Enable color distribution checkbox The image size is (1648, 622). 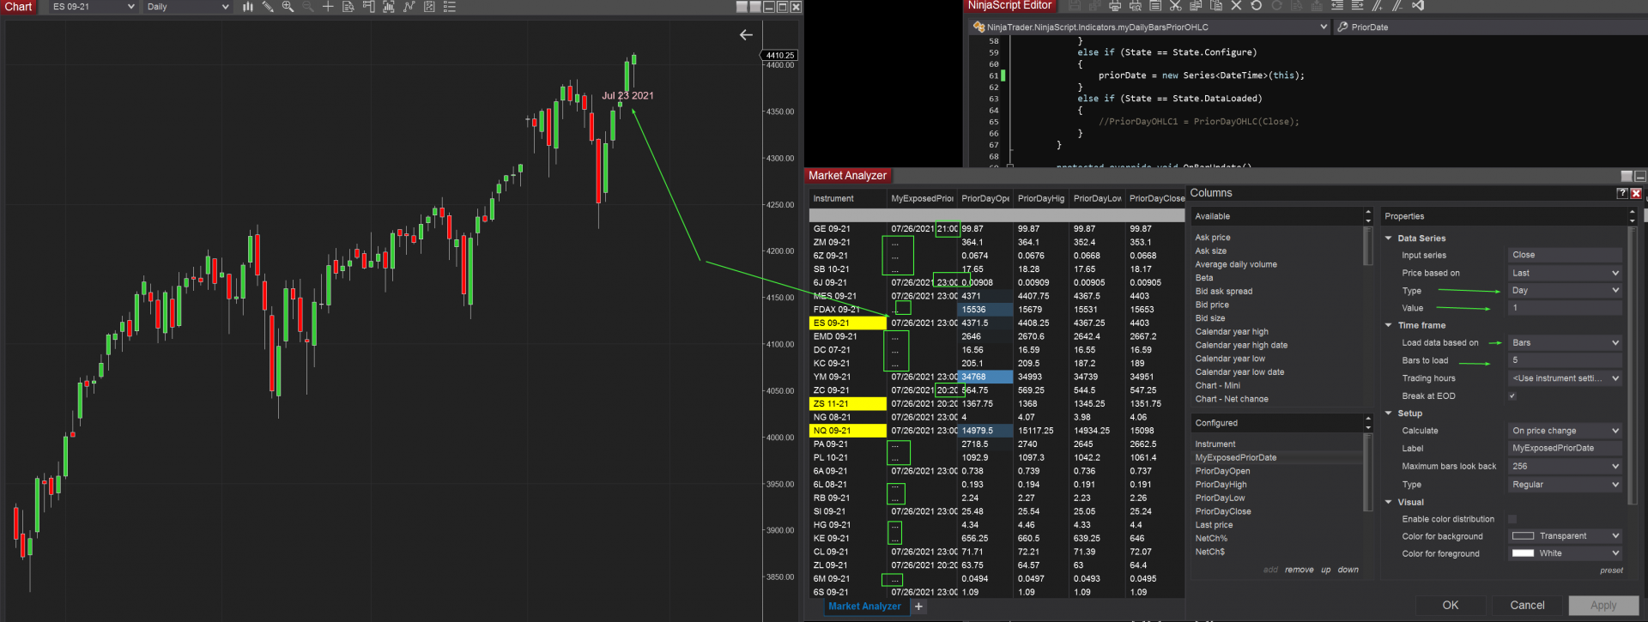(x=1512, y=519)
